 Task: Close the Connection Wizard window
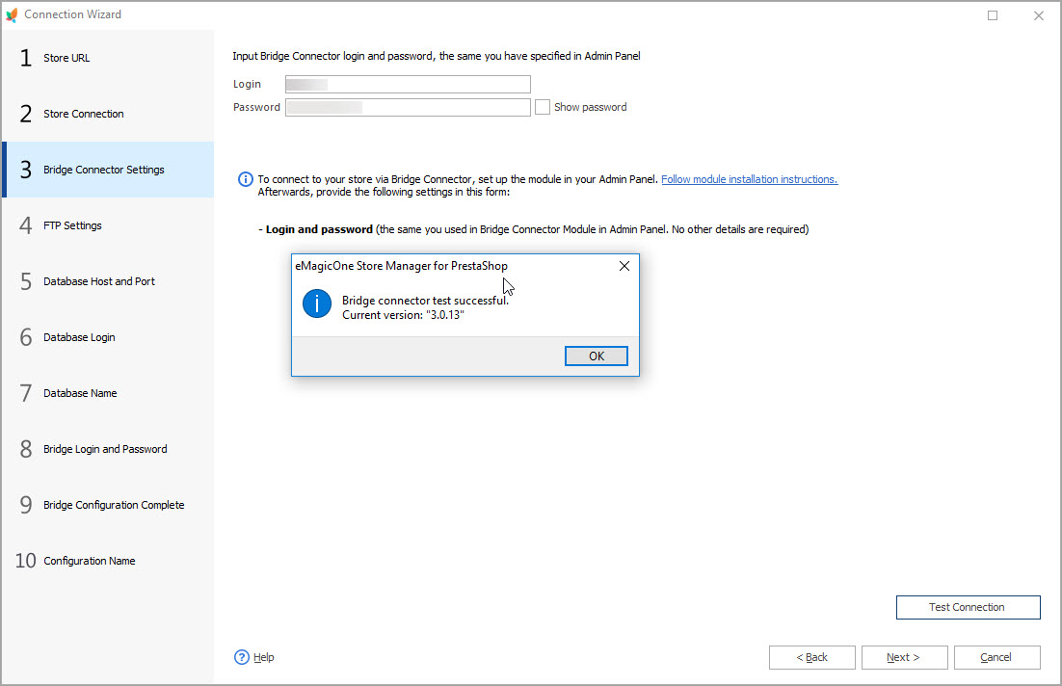(x=1038, y=14)
